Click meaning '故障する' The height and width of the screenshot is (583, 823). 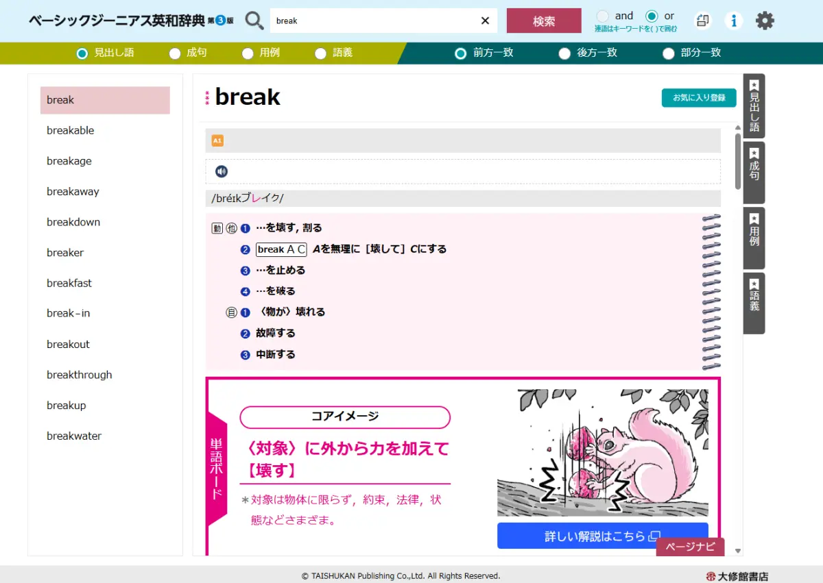click(276, 334)
